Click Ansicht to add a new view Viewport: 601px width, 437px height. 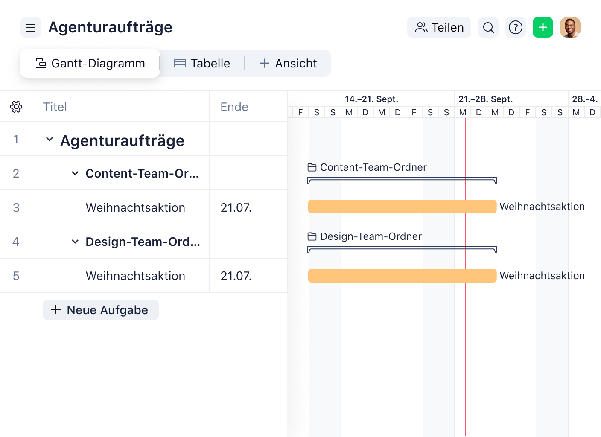click(289, 63)
